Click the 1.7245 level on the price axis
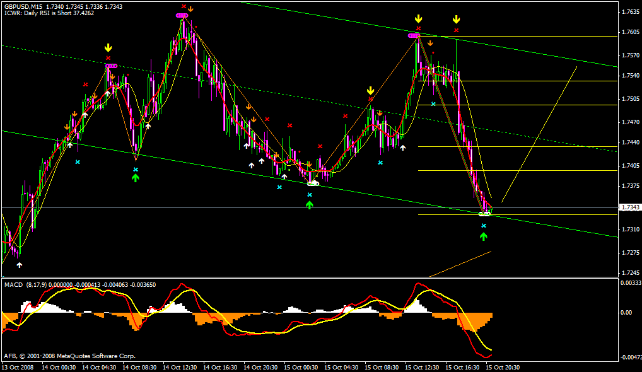The image size is (642, 372). 629,273
